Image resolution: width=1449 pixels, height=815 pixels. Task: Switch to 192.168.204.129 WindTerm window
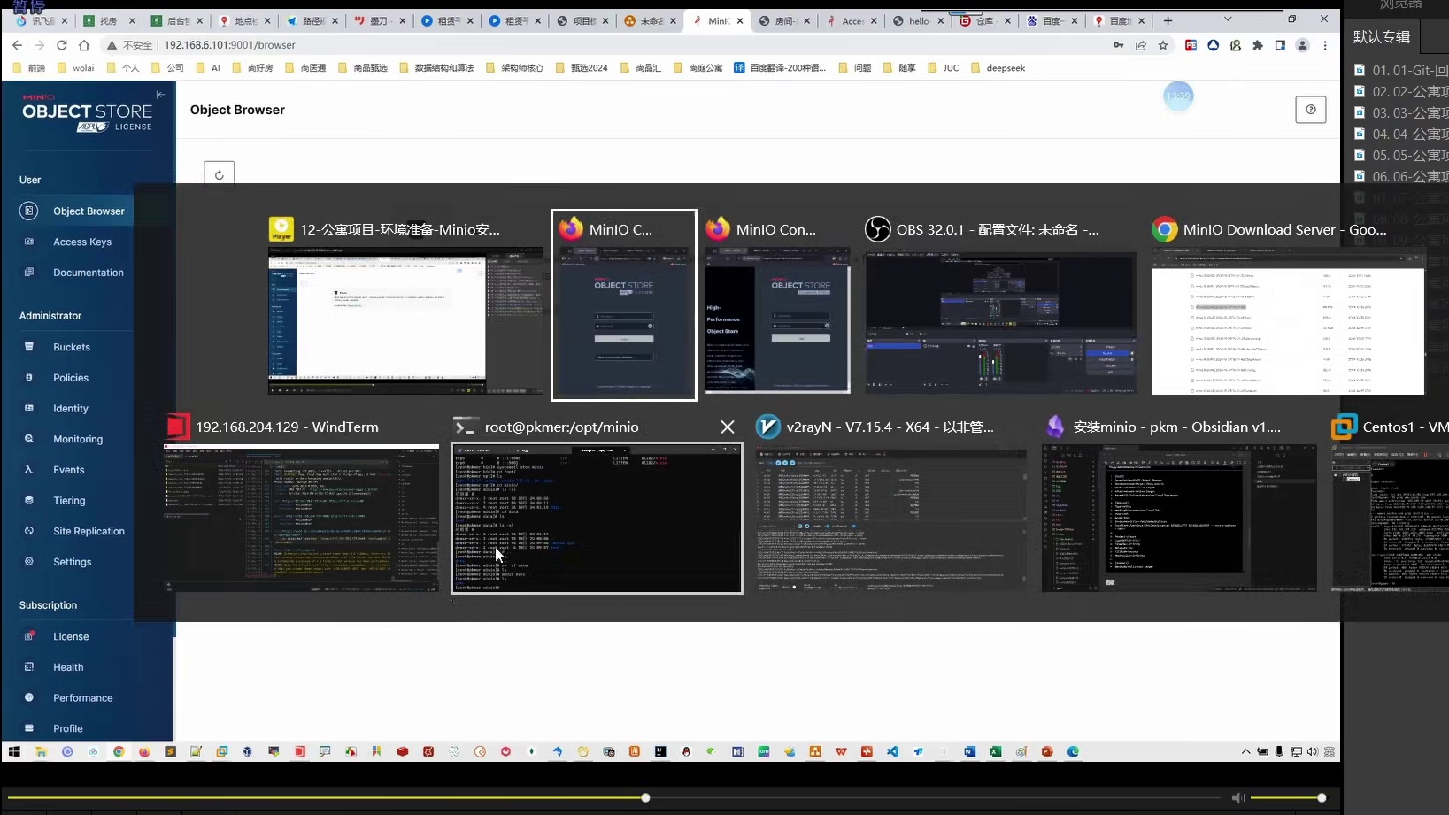pos(301,518)
